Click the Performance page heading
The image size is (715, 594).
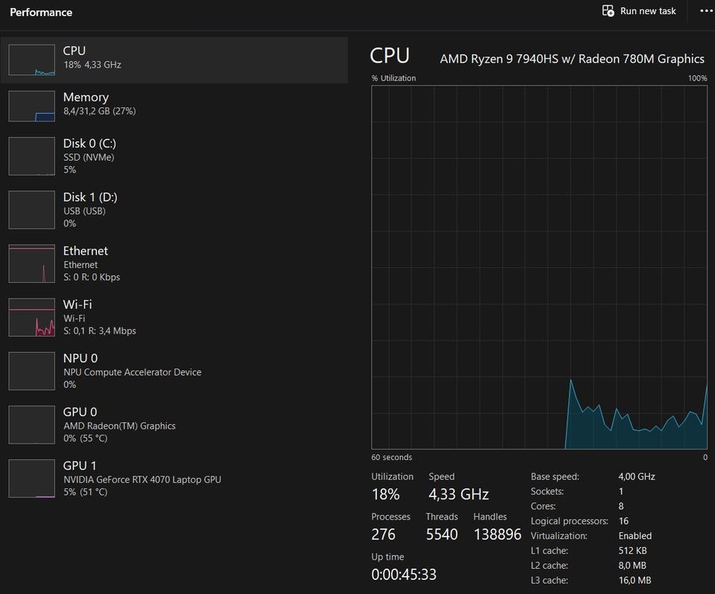pos(41,13)
